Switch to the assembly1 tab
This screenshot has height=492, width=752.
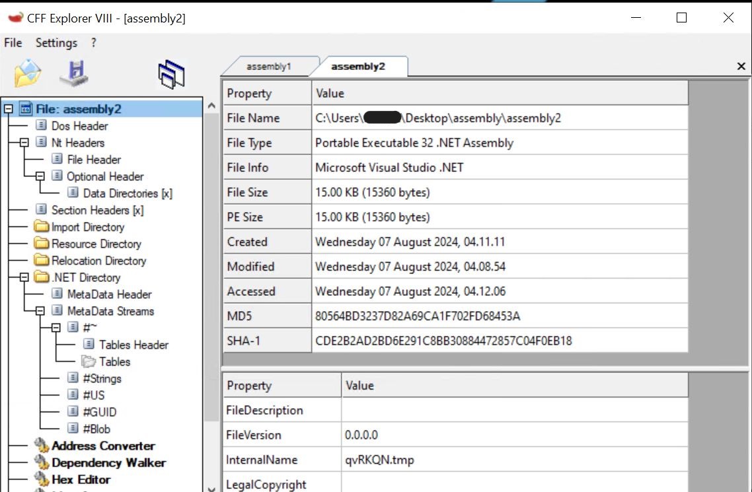[268, 67]
